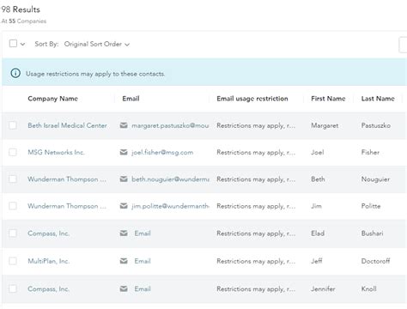Image resolution: width=407 pixels, height=309 pixels.
Task: Click the Email usage restriction column header
Action: coord(252,99)
